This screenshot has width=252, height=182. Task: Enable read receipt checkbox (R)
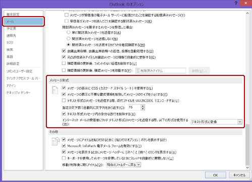click(67, 21)
